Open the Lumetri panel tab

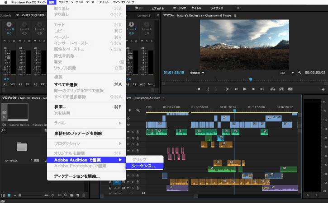(x=144, y=15)
